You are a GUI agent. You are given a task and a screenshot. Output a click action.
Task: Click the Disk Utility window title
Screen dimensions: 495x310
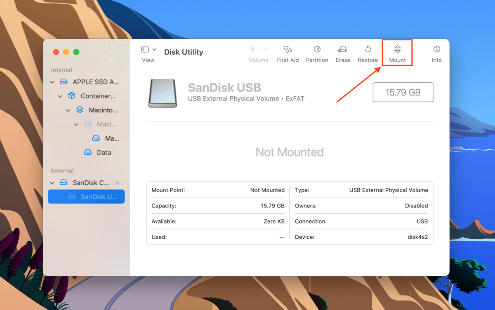184,52
